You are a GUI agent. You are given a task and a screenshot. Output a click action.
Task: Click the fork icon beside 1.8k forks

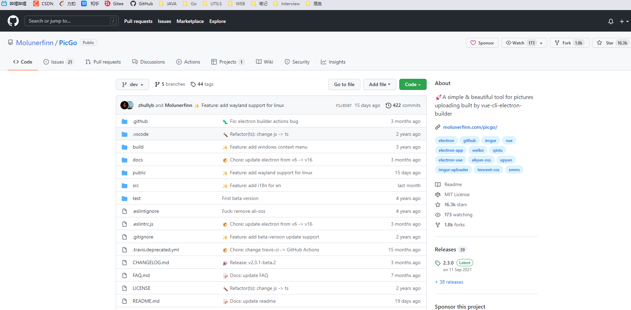tap(438, 225)
